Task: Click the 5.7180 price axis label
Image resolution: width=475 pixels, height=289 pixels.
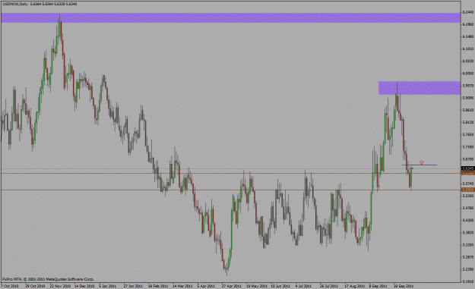Action: (467, 147)
